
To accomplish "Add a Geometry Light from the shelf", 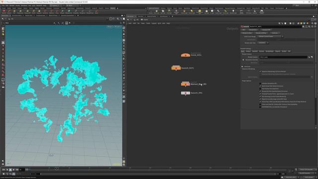I will (x=176, y=11).
